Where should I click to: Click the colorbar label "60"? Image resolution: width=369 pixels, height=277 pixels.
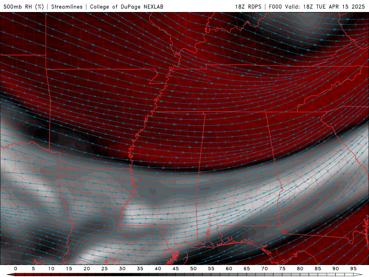point(229,269)
